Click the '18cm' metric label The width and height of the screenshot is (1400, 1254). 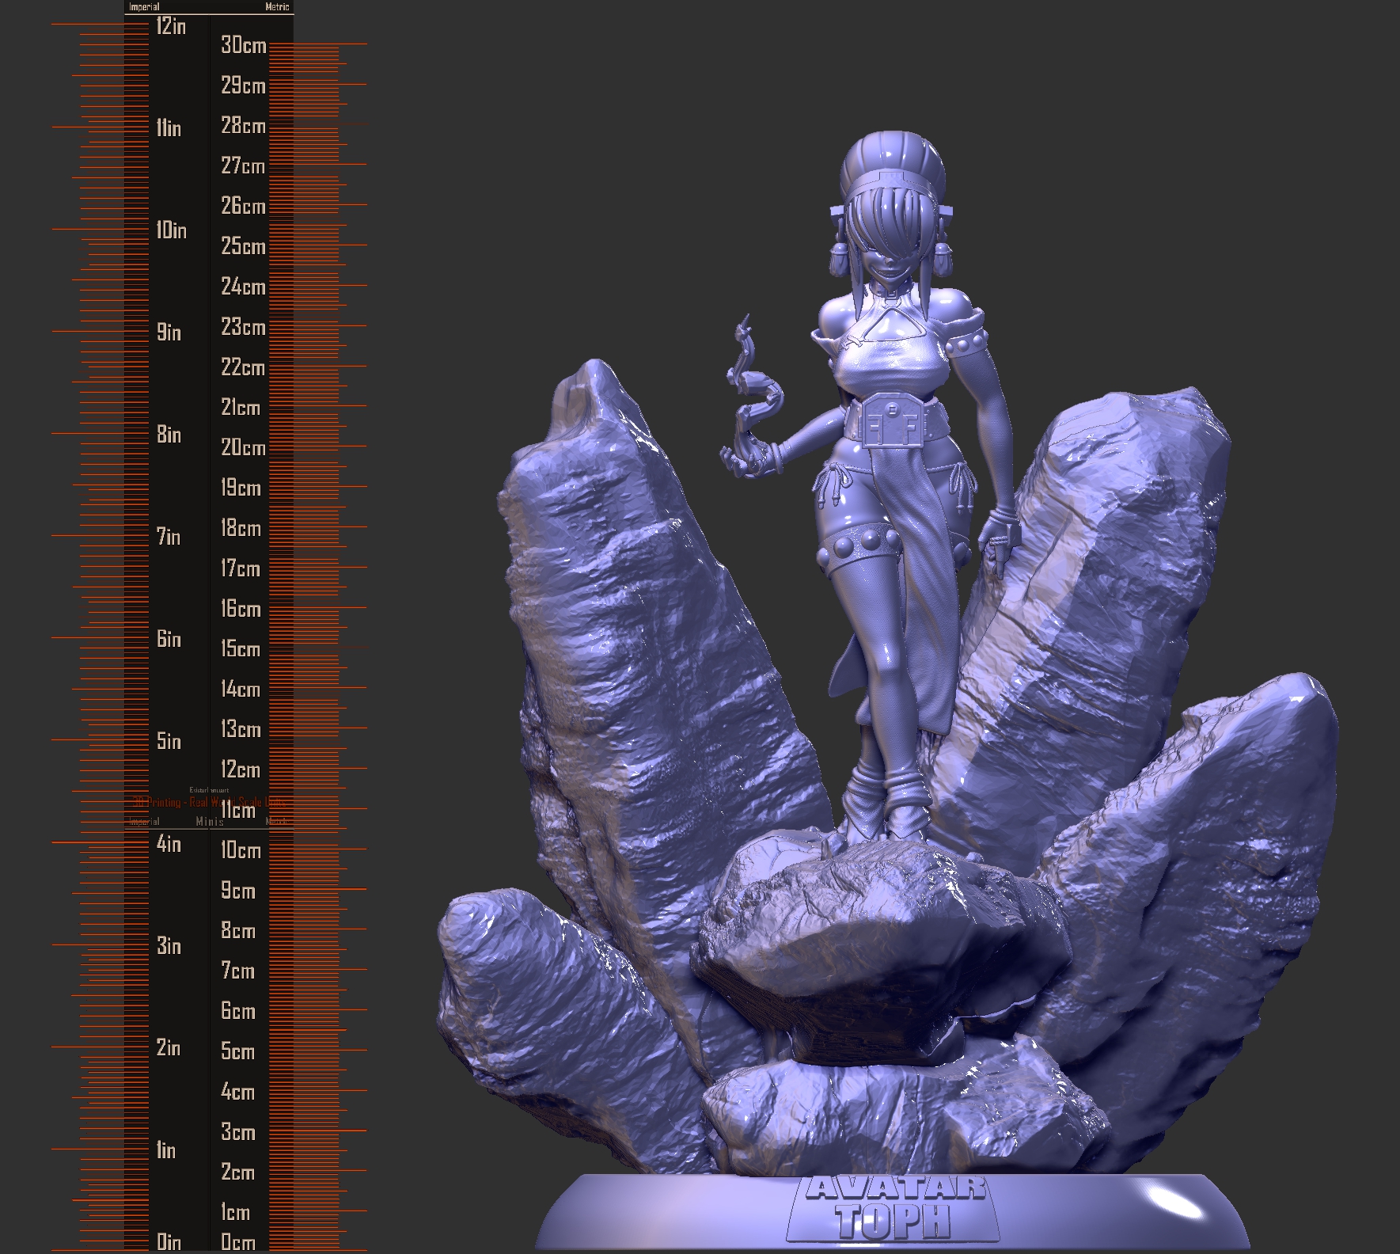point(241,529)
